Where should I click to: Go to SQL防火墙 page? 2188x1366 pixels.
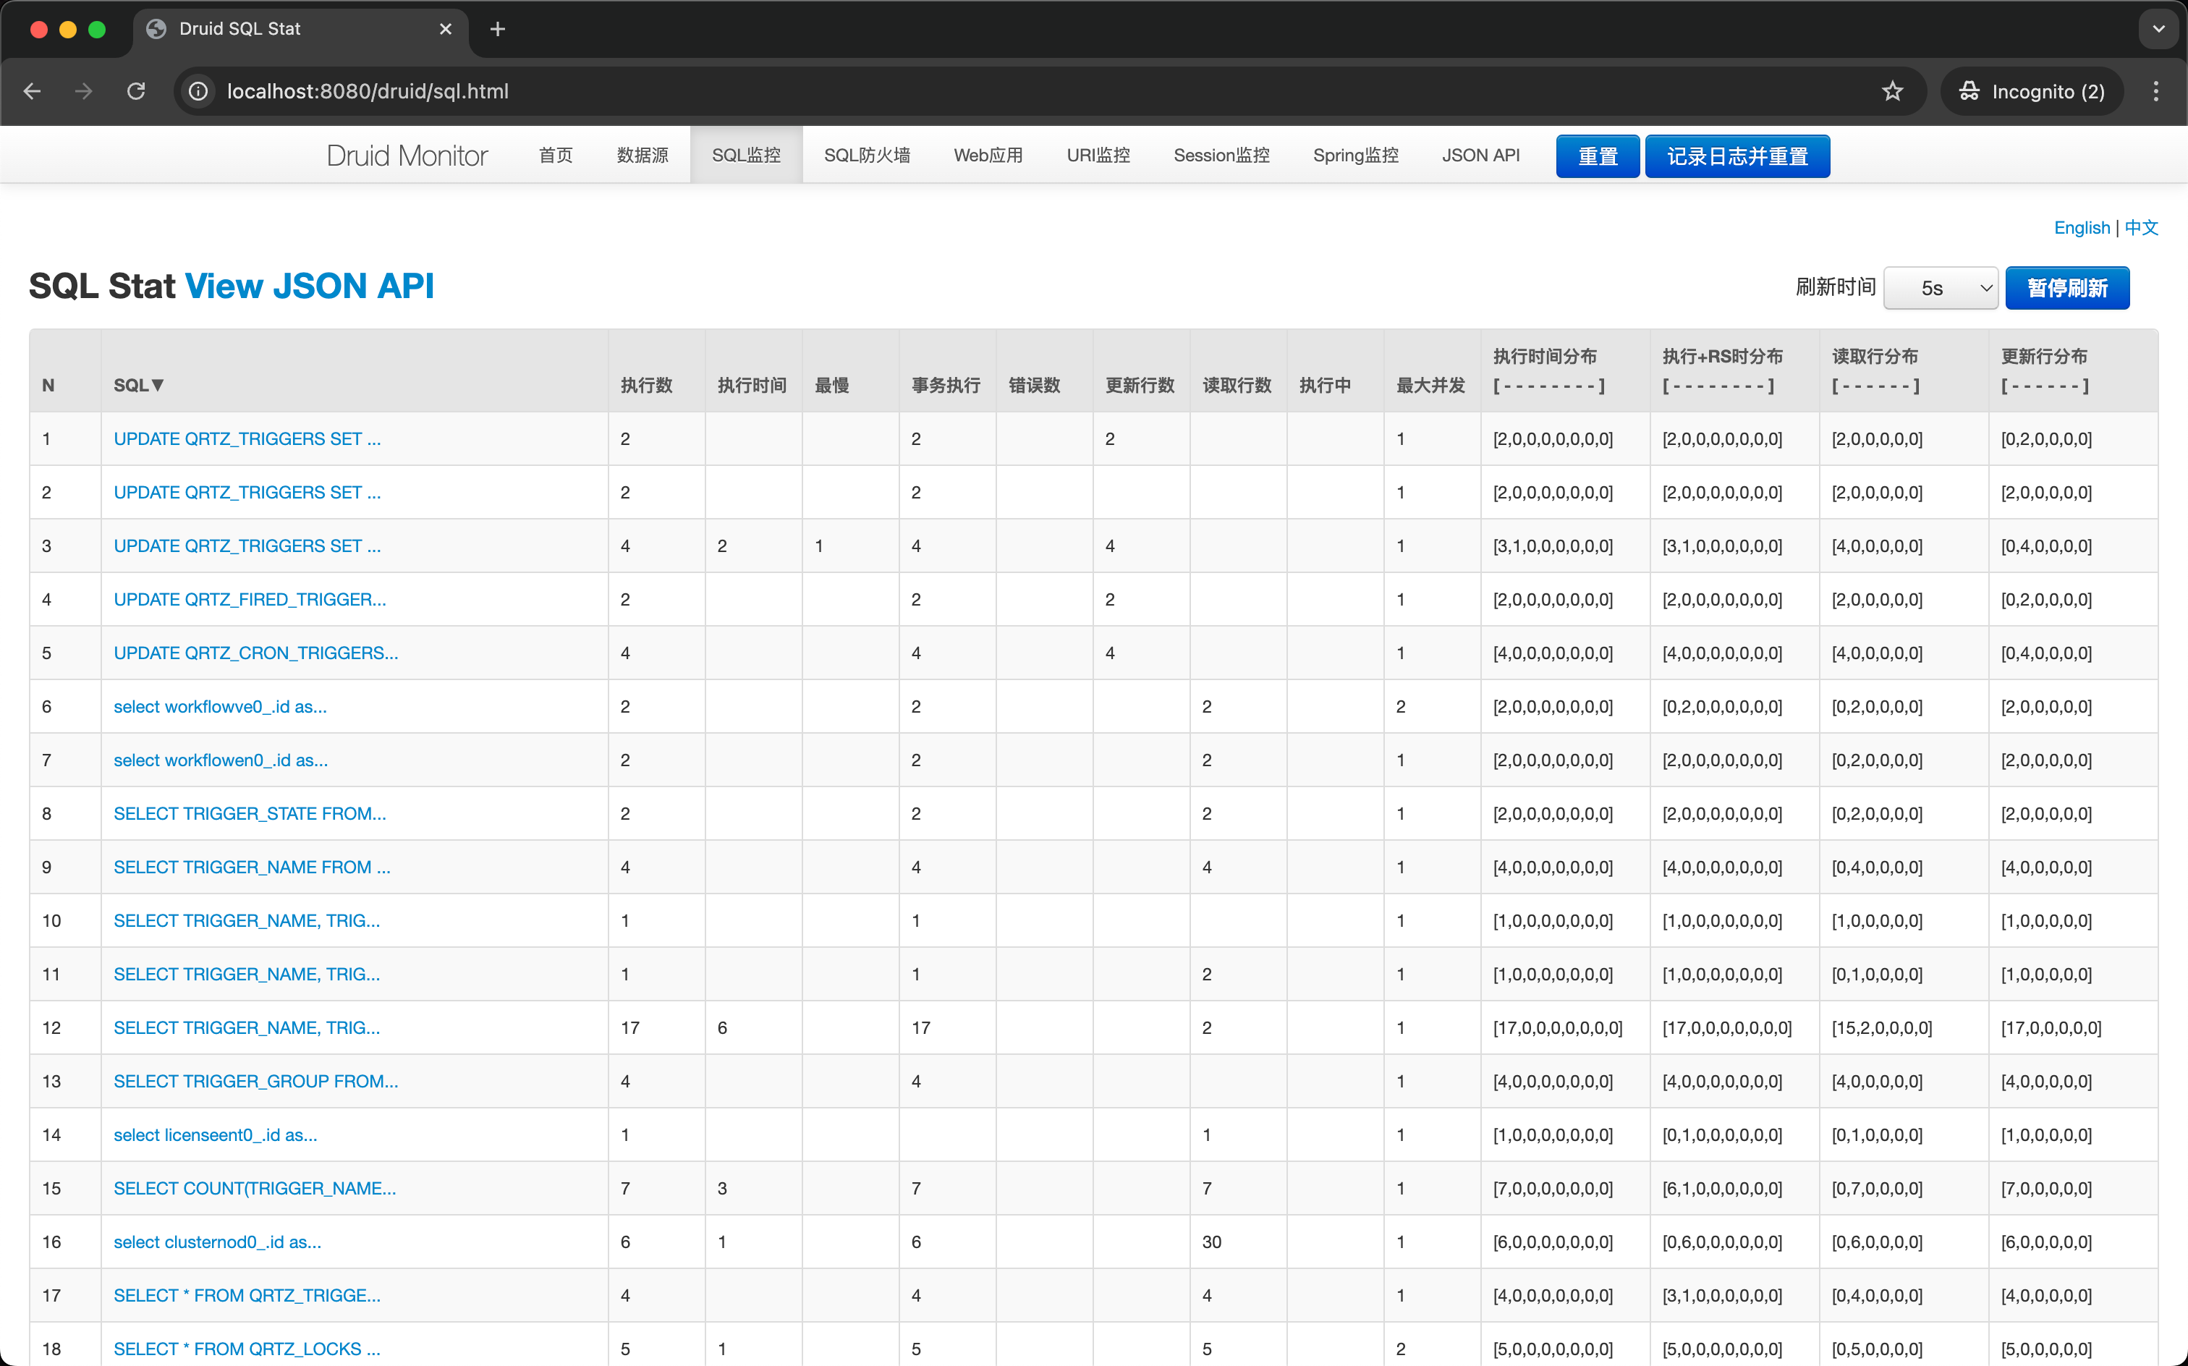coord(868,156)
